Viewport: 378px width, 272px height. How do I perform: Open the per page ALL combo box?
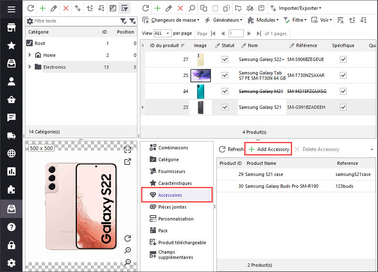coord(162,33)
